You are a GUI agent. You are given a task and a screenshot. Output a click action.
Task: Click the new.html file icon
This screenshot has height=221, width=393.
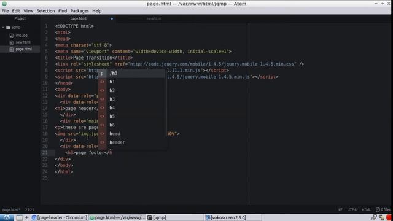[x=12, y=42]
